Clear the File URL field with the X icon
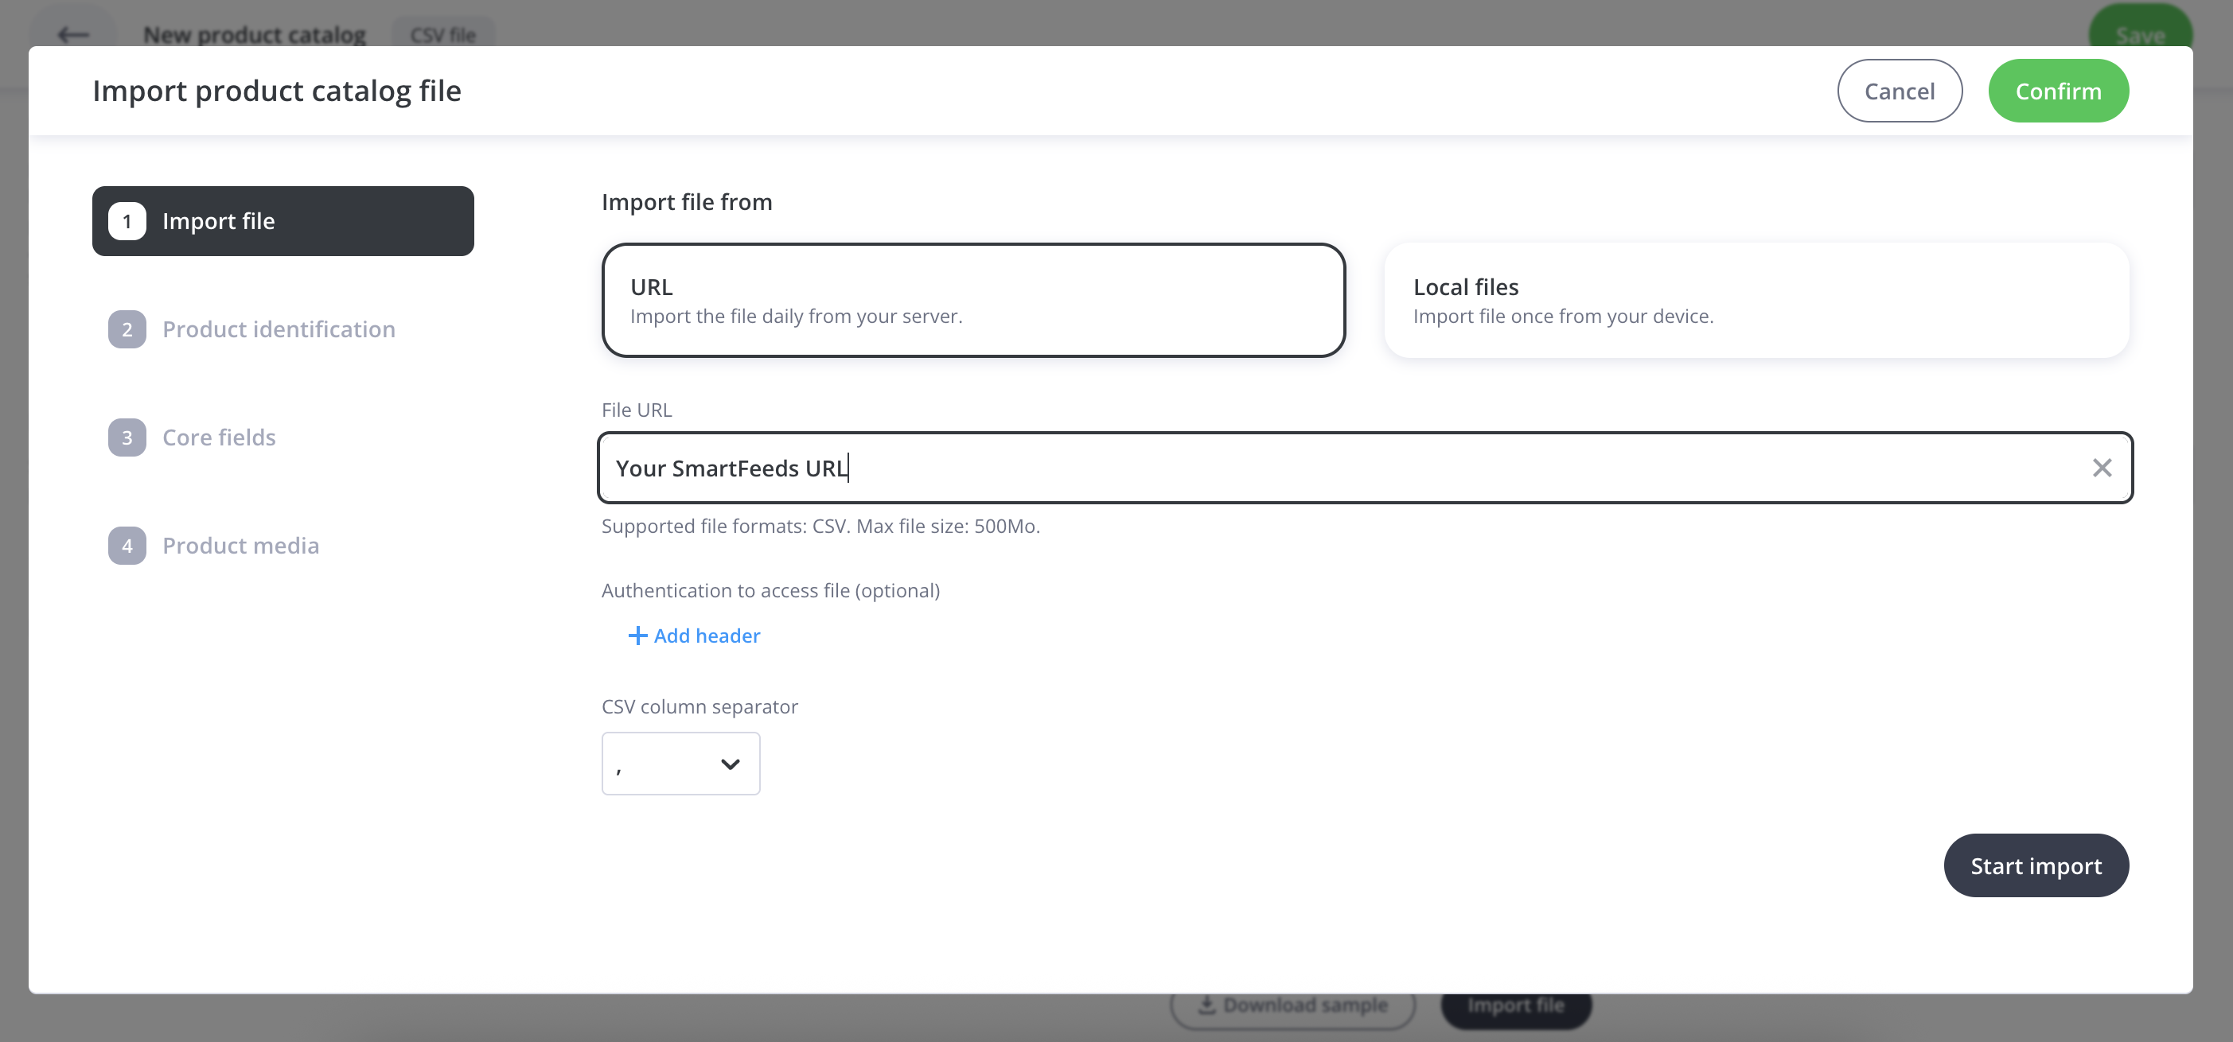This screenshot has height=1042, width=2233. [x=2101, y=468]
